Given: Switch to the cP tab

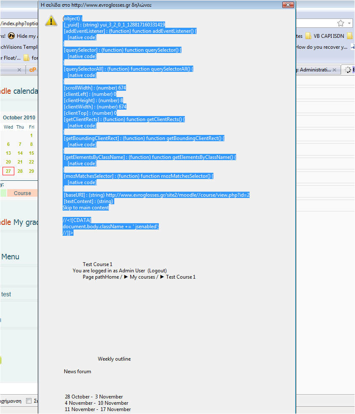Looking at the screenshot, I should [x=32, y=70].
